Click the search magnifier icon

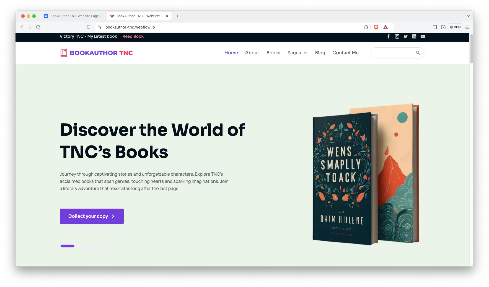(x=418, y=53)
